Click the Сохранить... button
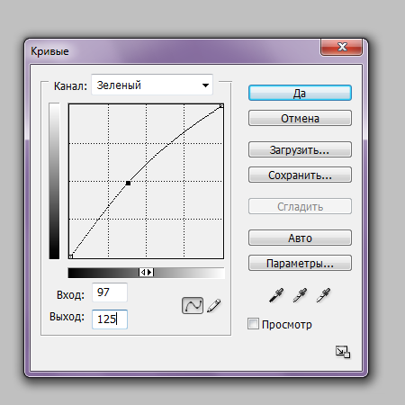The width and height of the screenshot is (405, 405). (x=300, y=175)
